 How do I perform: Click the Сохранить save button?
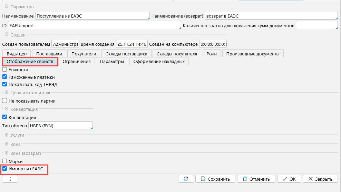click(215, 179)
